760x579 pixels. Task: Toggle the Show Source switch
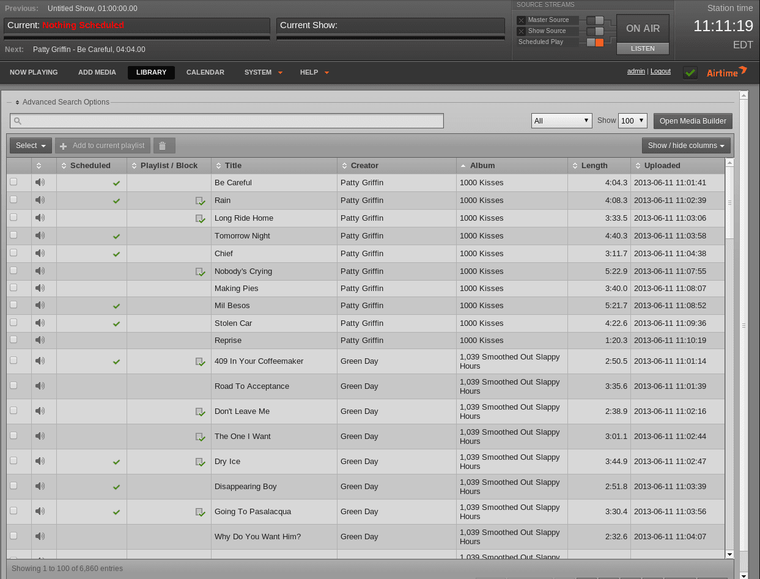tap(595, 31)
